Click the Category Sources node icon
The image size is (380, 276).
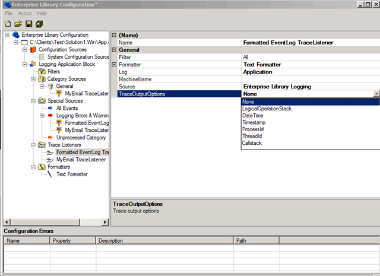tap(42, 79)
